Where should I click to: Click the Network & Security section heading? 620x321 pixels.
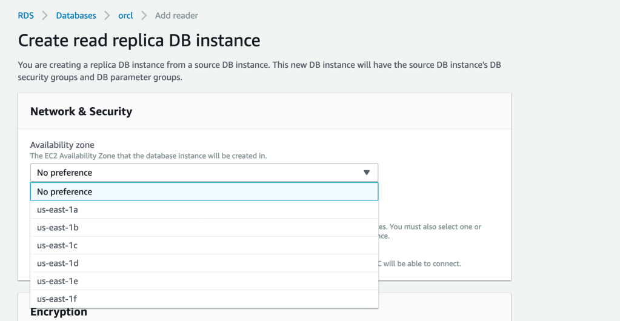tap(81, 111)
